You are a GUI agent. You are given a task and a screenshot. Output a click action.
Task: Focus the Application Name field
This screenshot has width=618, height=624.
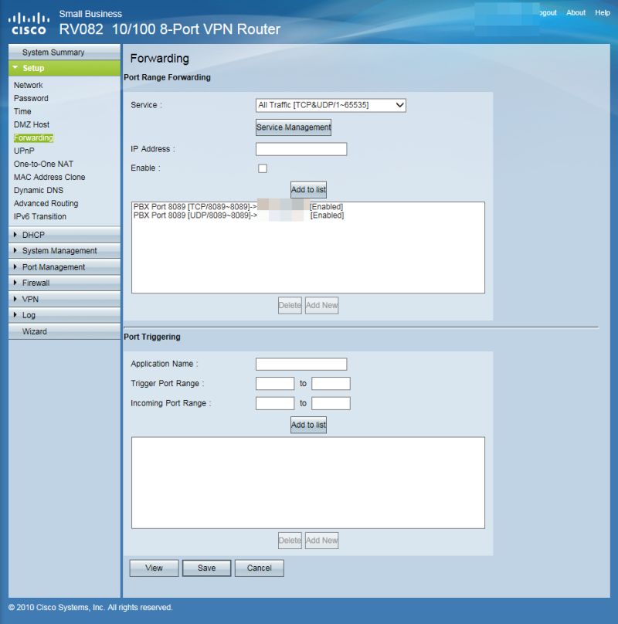[x=301, y=365]
